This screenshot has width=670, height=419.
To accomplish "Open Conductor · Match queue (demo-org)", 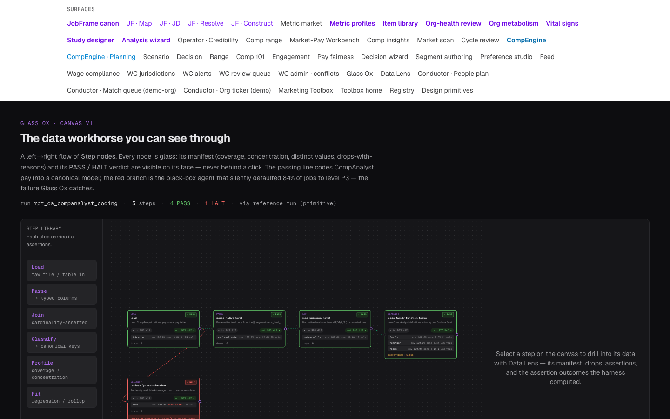I will point(121,90).
